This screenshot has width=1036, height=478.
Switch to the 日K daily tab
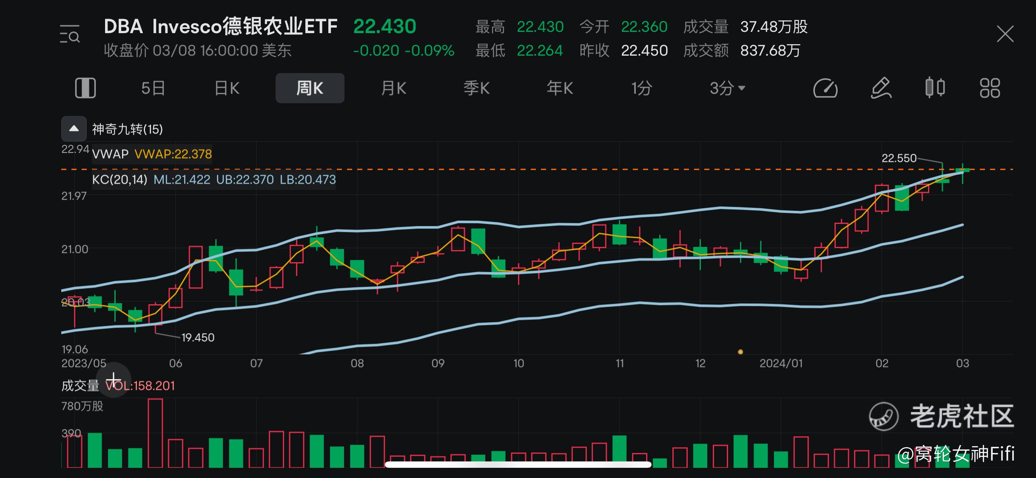[227, 88]
